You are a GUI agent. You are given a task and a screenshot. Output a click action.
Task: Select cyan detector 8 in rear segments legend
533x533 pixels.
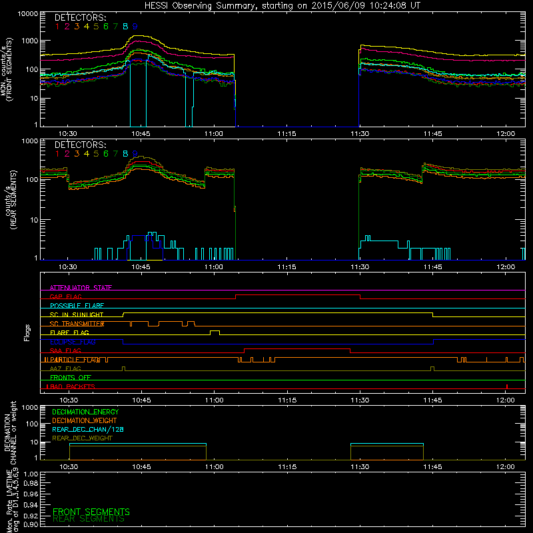[125, 154]
